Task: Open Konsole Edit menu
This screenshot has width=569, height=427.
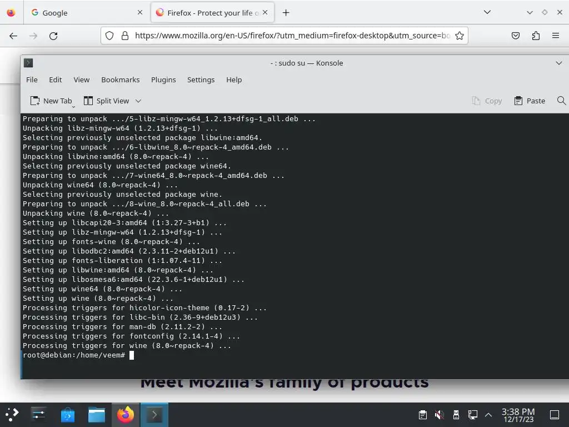Action: 56,80
